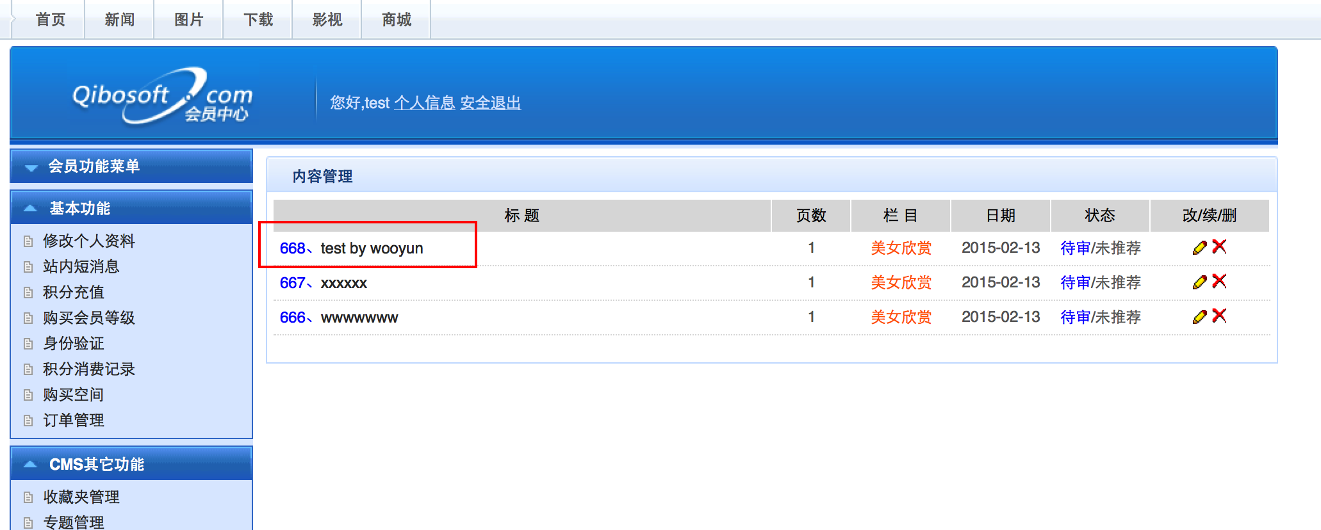
Task: Open 购买会员等级 menu entry
Action: 89,317
